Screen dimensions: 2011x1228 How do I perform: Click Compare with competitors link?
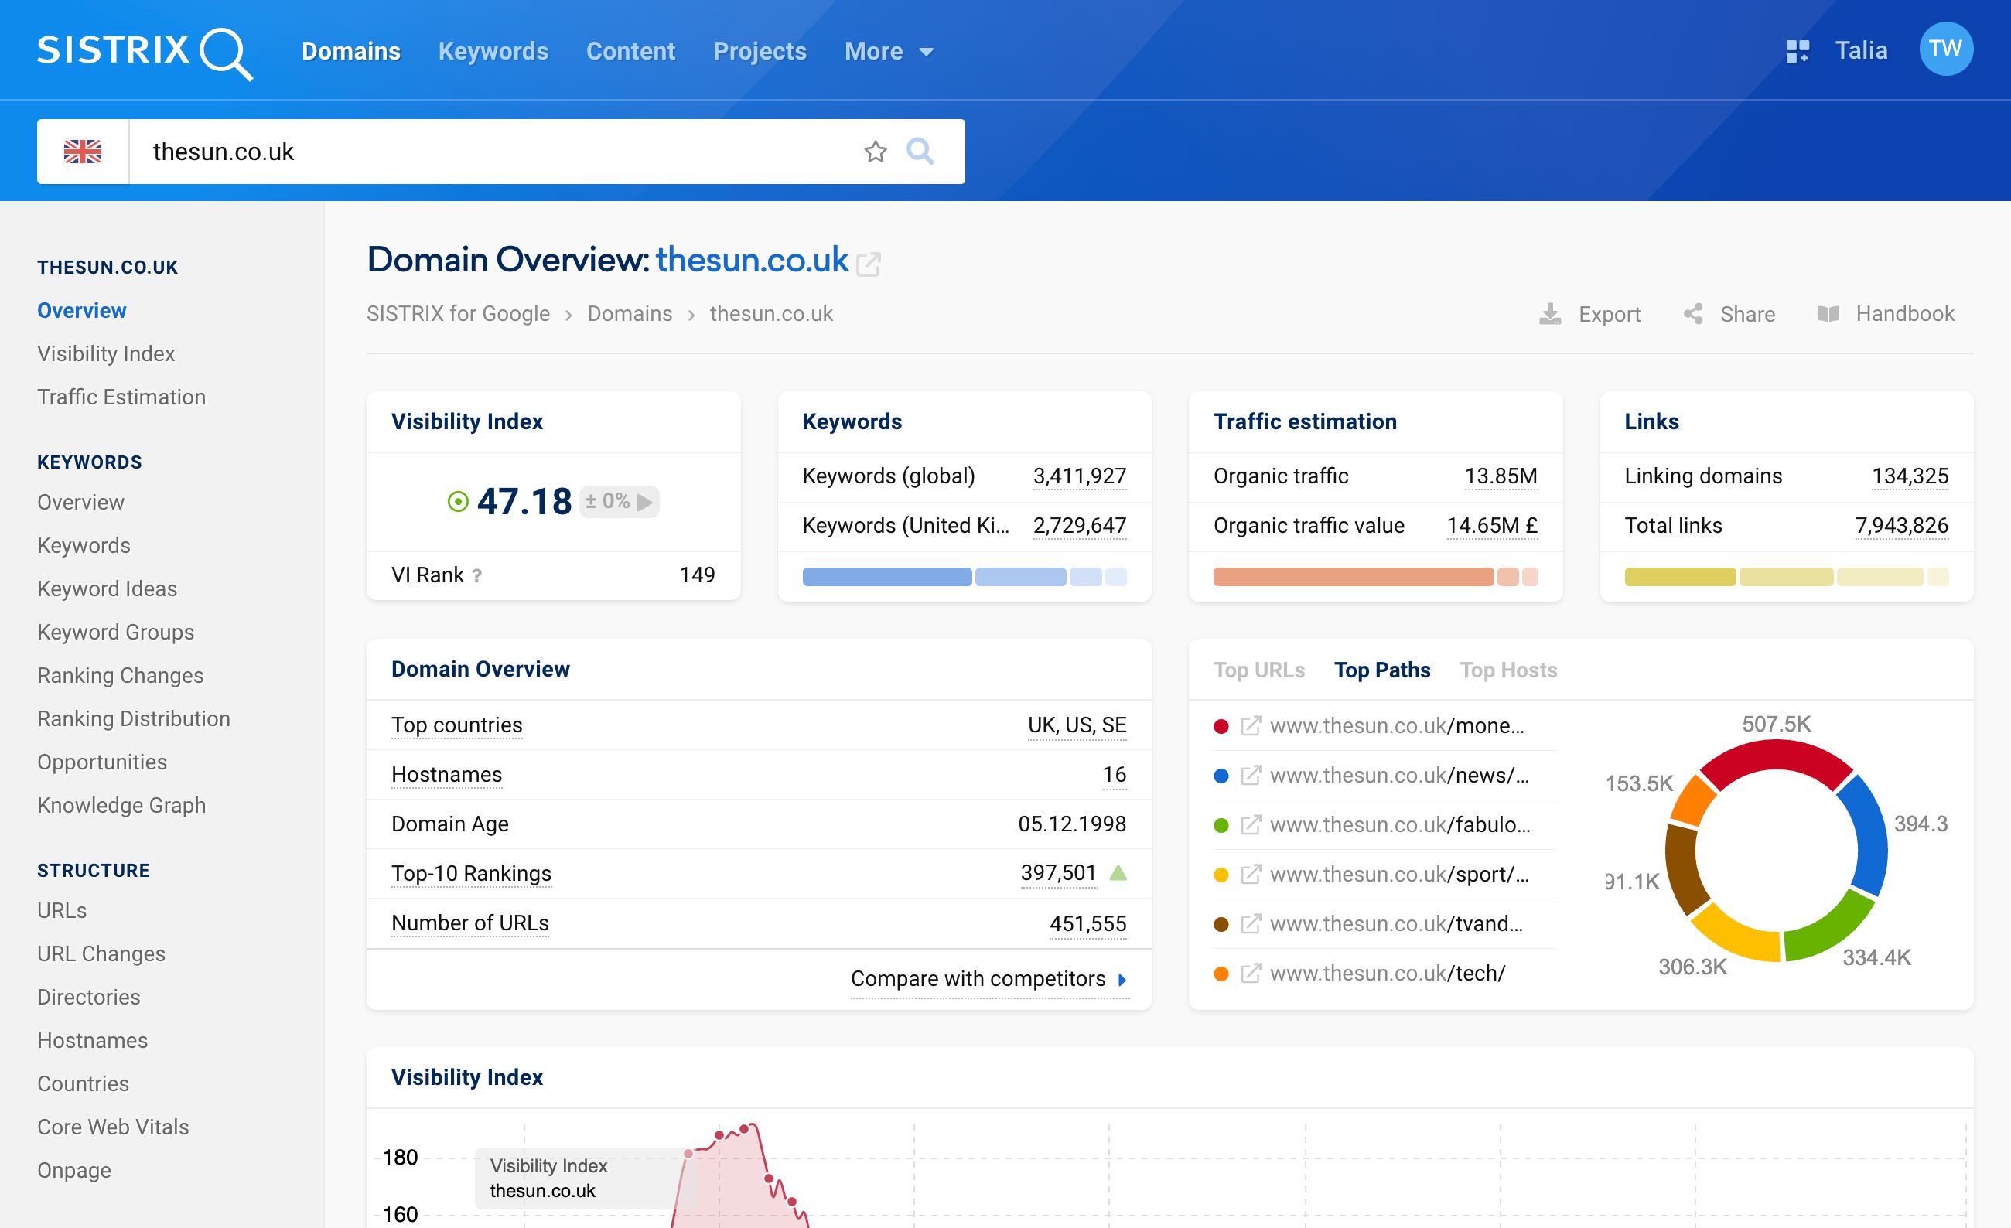[x=997, y=977]
